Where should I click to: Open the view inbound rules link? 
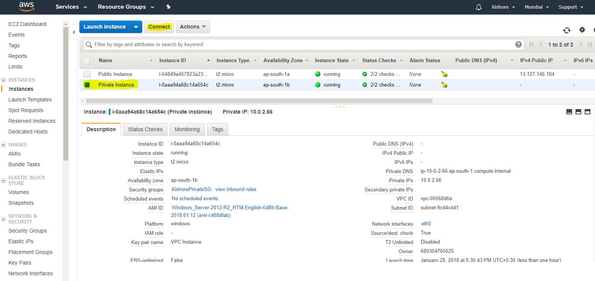[x=236, y=189]
